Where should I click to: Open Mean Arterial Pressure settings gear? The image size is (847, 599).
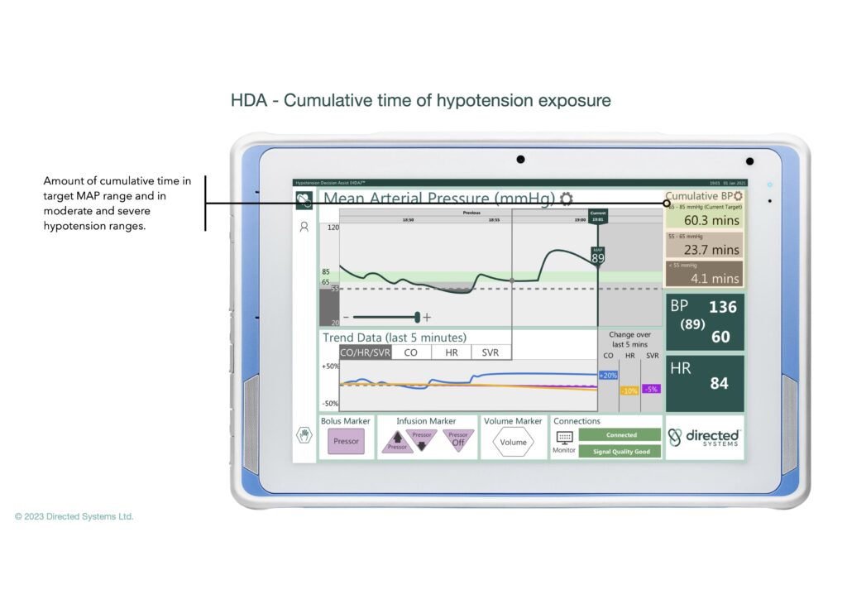(566, 199)
